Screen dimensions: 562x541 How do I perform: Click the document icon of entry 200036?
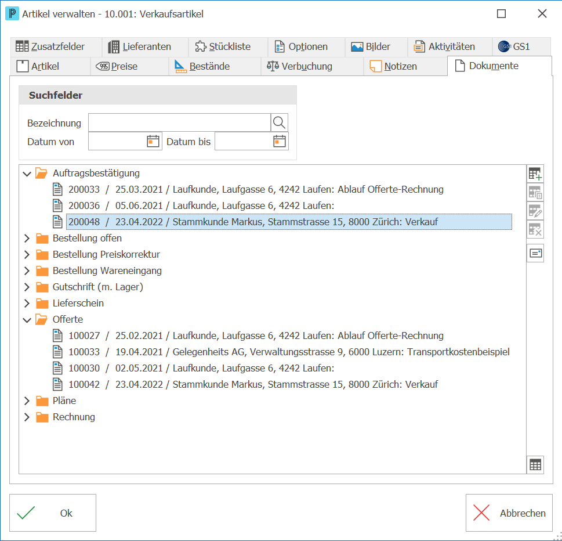[x=57, y=205]
